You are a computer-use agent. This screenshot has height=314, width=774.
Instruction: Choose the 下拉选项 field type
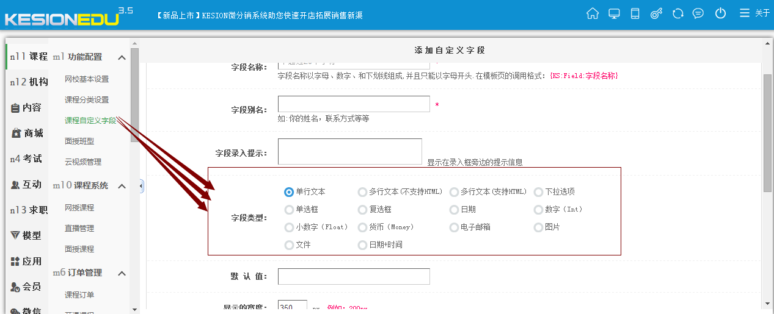click(538, 192)
